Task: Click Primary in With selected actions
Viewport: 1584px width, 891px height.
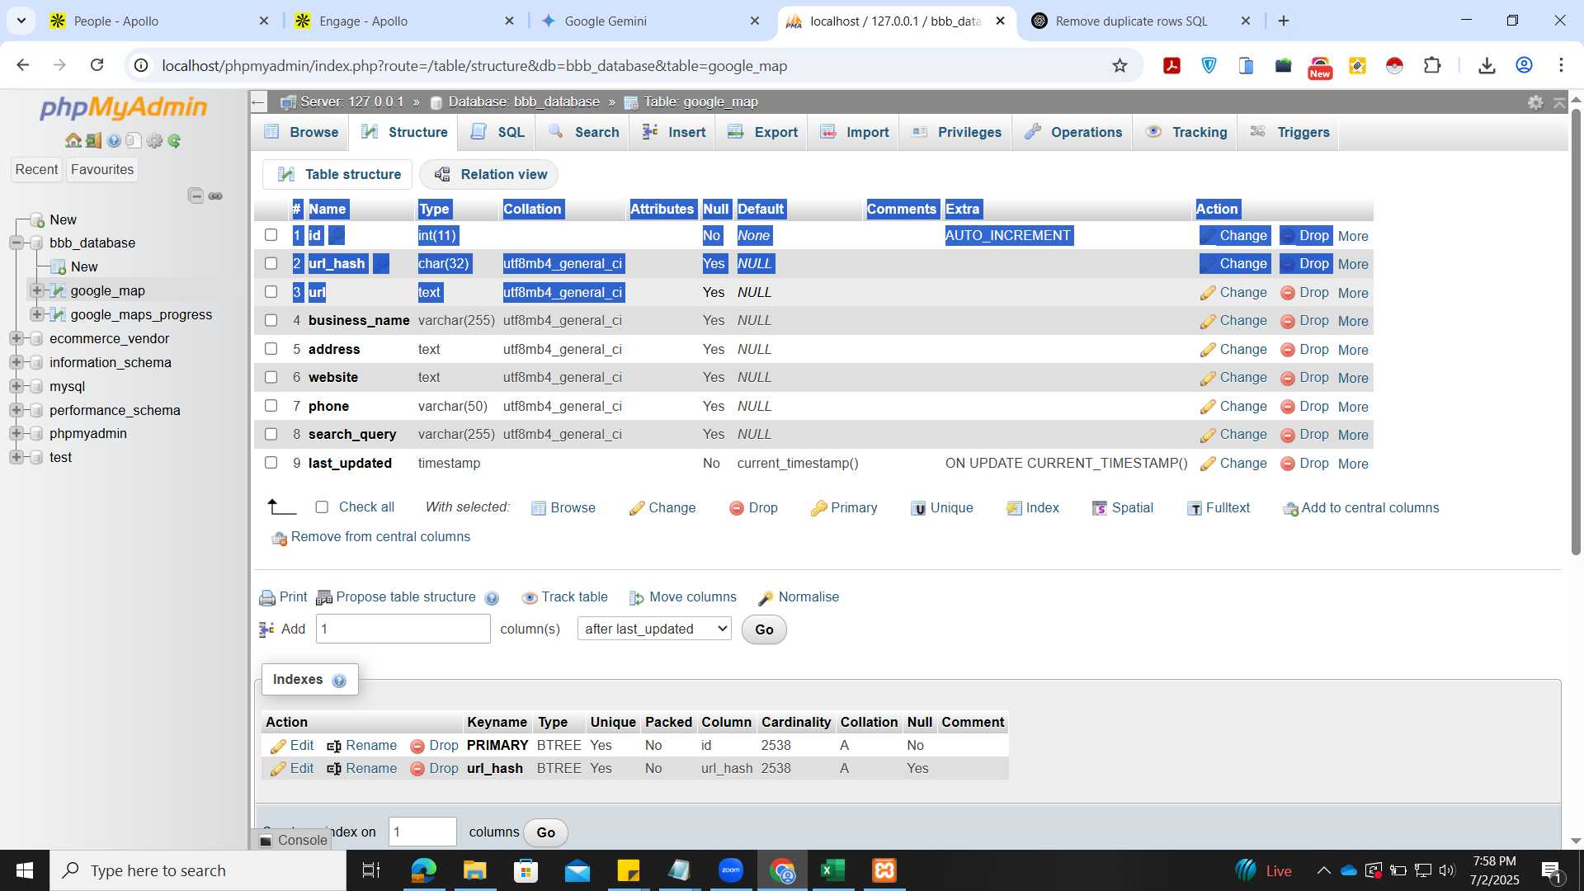Action: 844,508
